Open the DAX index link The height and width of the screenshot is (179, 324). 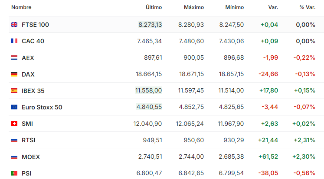tap(28, 74)
